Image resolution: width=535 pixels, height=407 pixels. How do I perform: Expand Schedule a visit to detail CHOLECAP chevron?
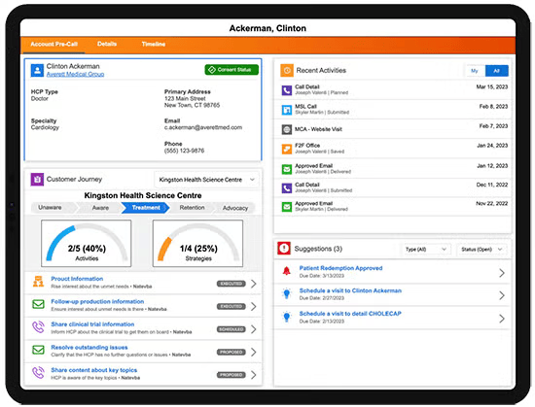[502, 319]
